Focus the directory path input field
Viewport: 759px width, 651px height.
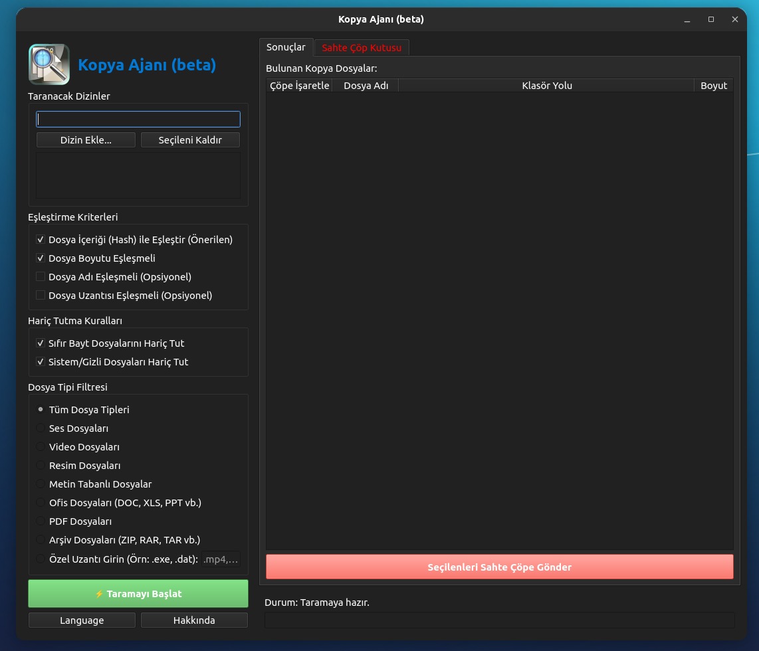point(138,120)
